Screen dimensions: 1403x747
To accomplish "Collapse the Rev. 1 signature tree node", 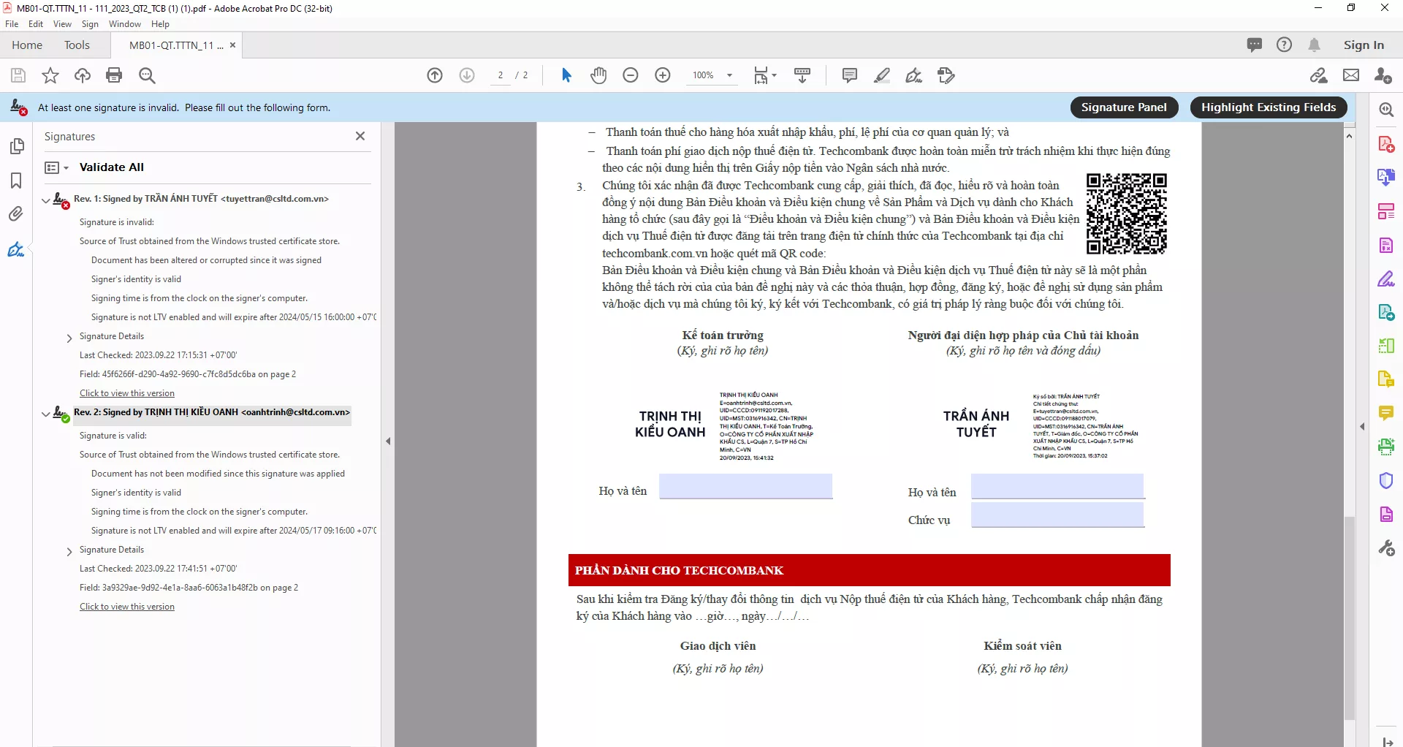I will click(46, 200).
